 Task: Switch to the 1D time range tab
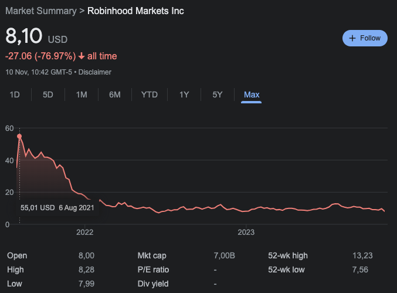(15, 95)
